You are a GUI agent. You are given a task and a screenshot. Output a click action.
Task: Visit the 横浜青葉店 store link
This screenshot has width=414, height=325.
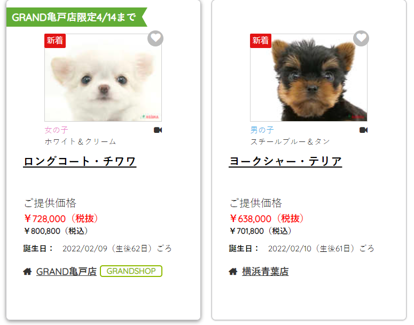pos(265,272)
